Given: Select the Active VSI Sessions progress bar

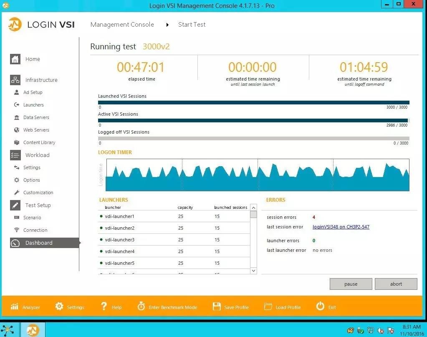Looking at the screenshot, I should [253, 120].
